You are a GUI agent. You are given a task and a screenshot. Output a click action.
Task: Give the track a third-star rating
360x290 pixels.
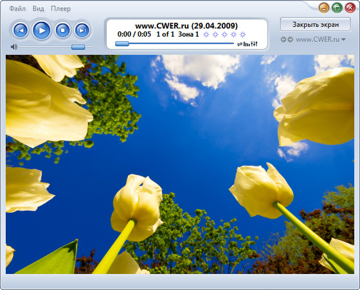[224, 35]
